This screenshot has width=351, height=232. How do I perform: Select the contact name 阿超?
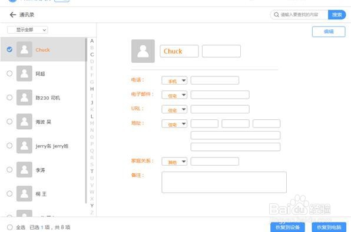pos(40,73)
